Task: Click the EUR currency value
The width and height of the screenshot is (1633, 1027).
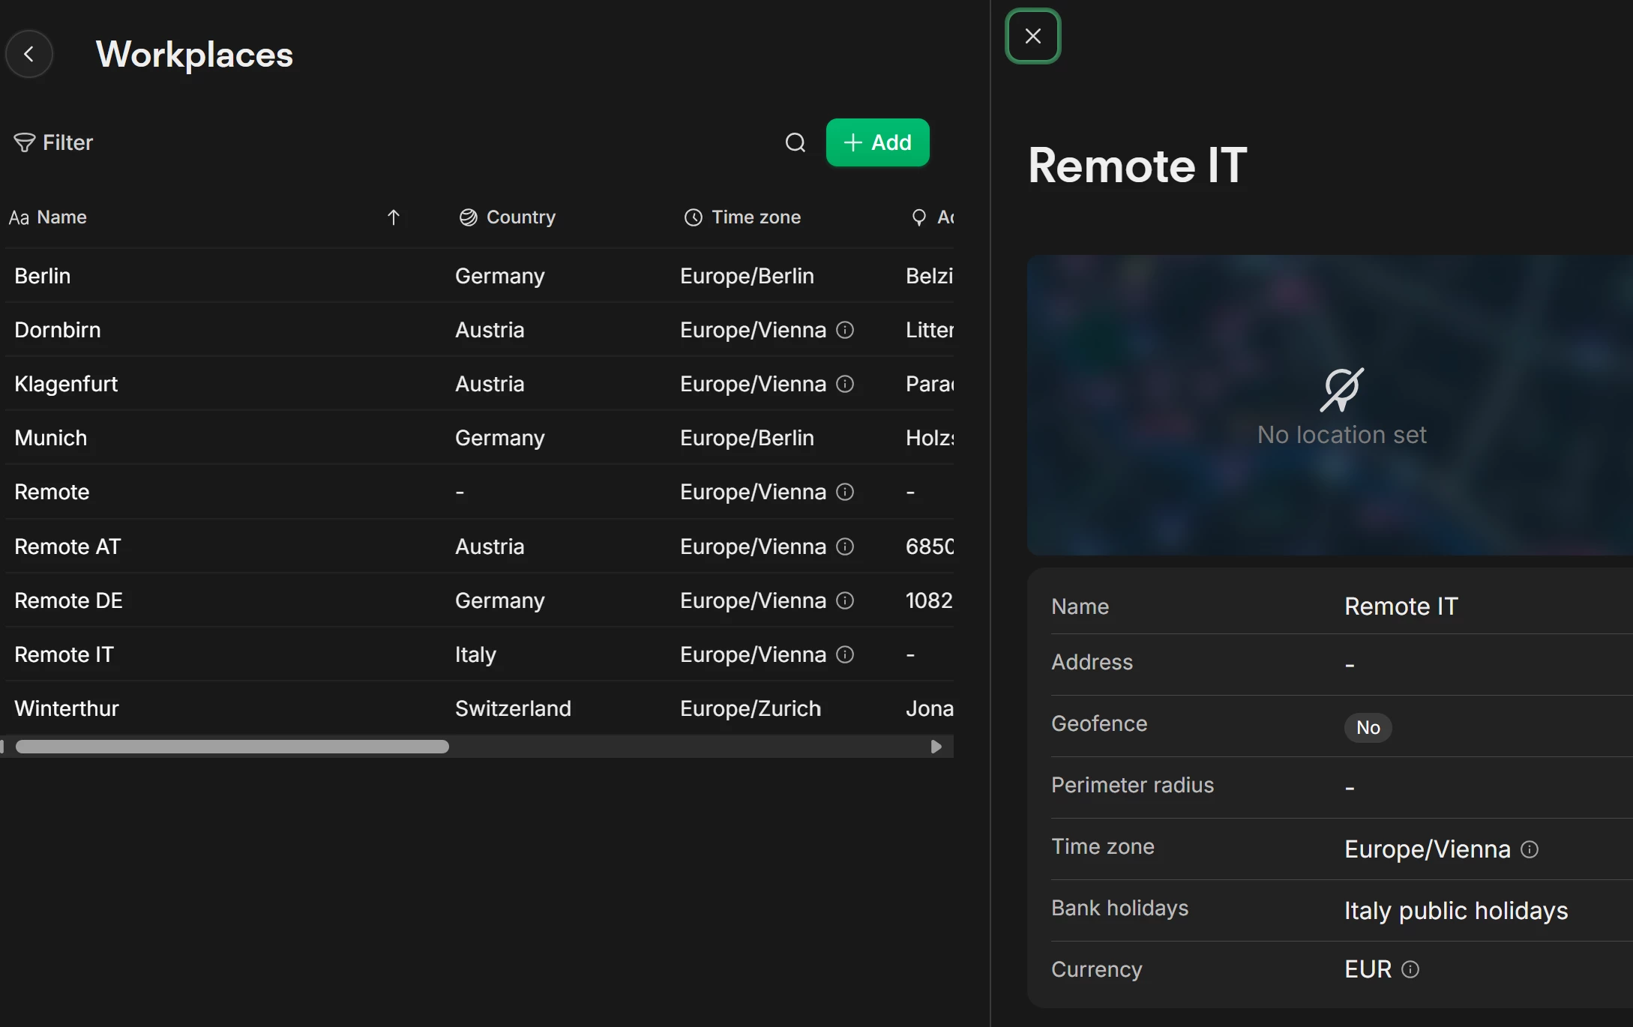Action: point(1368,969)
